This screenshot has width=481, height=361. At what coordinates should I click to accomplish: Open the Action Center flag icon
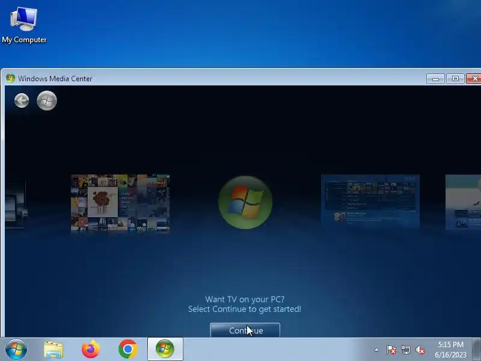[391, 350]
